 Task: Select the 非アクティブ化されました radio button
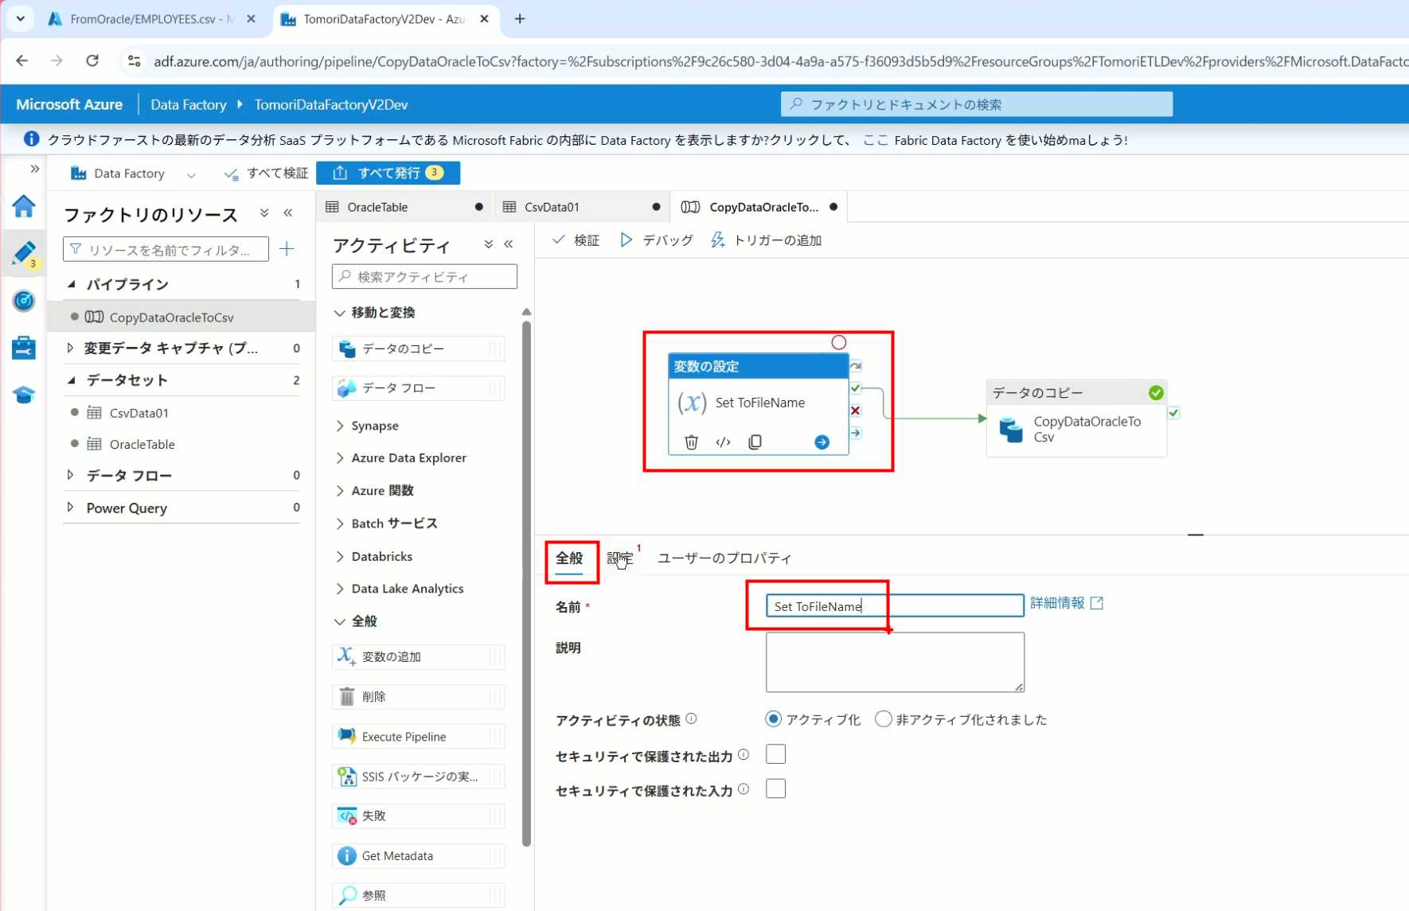(883, 719)
